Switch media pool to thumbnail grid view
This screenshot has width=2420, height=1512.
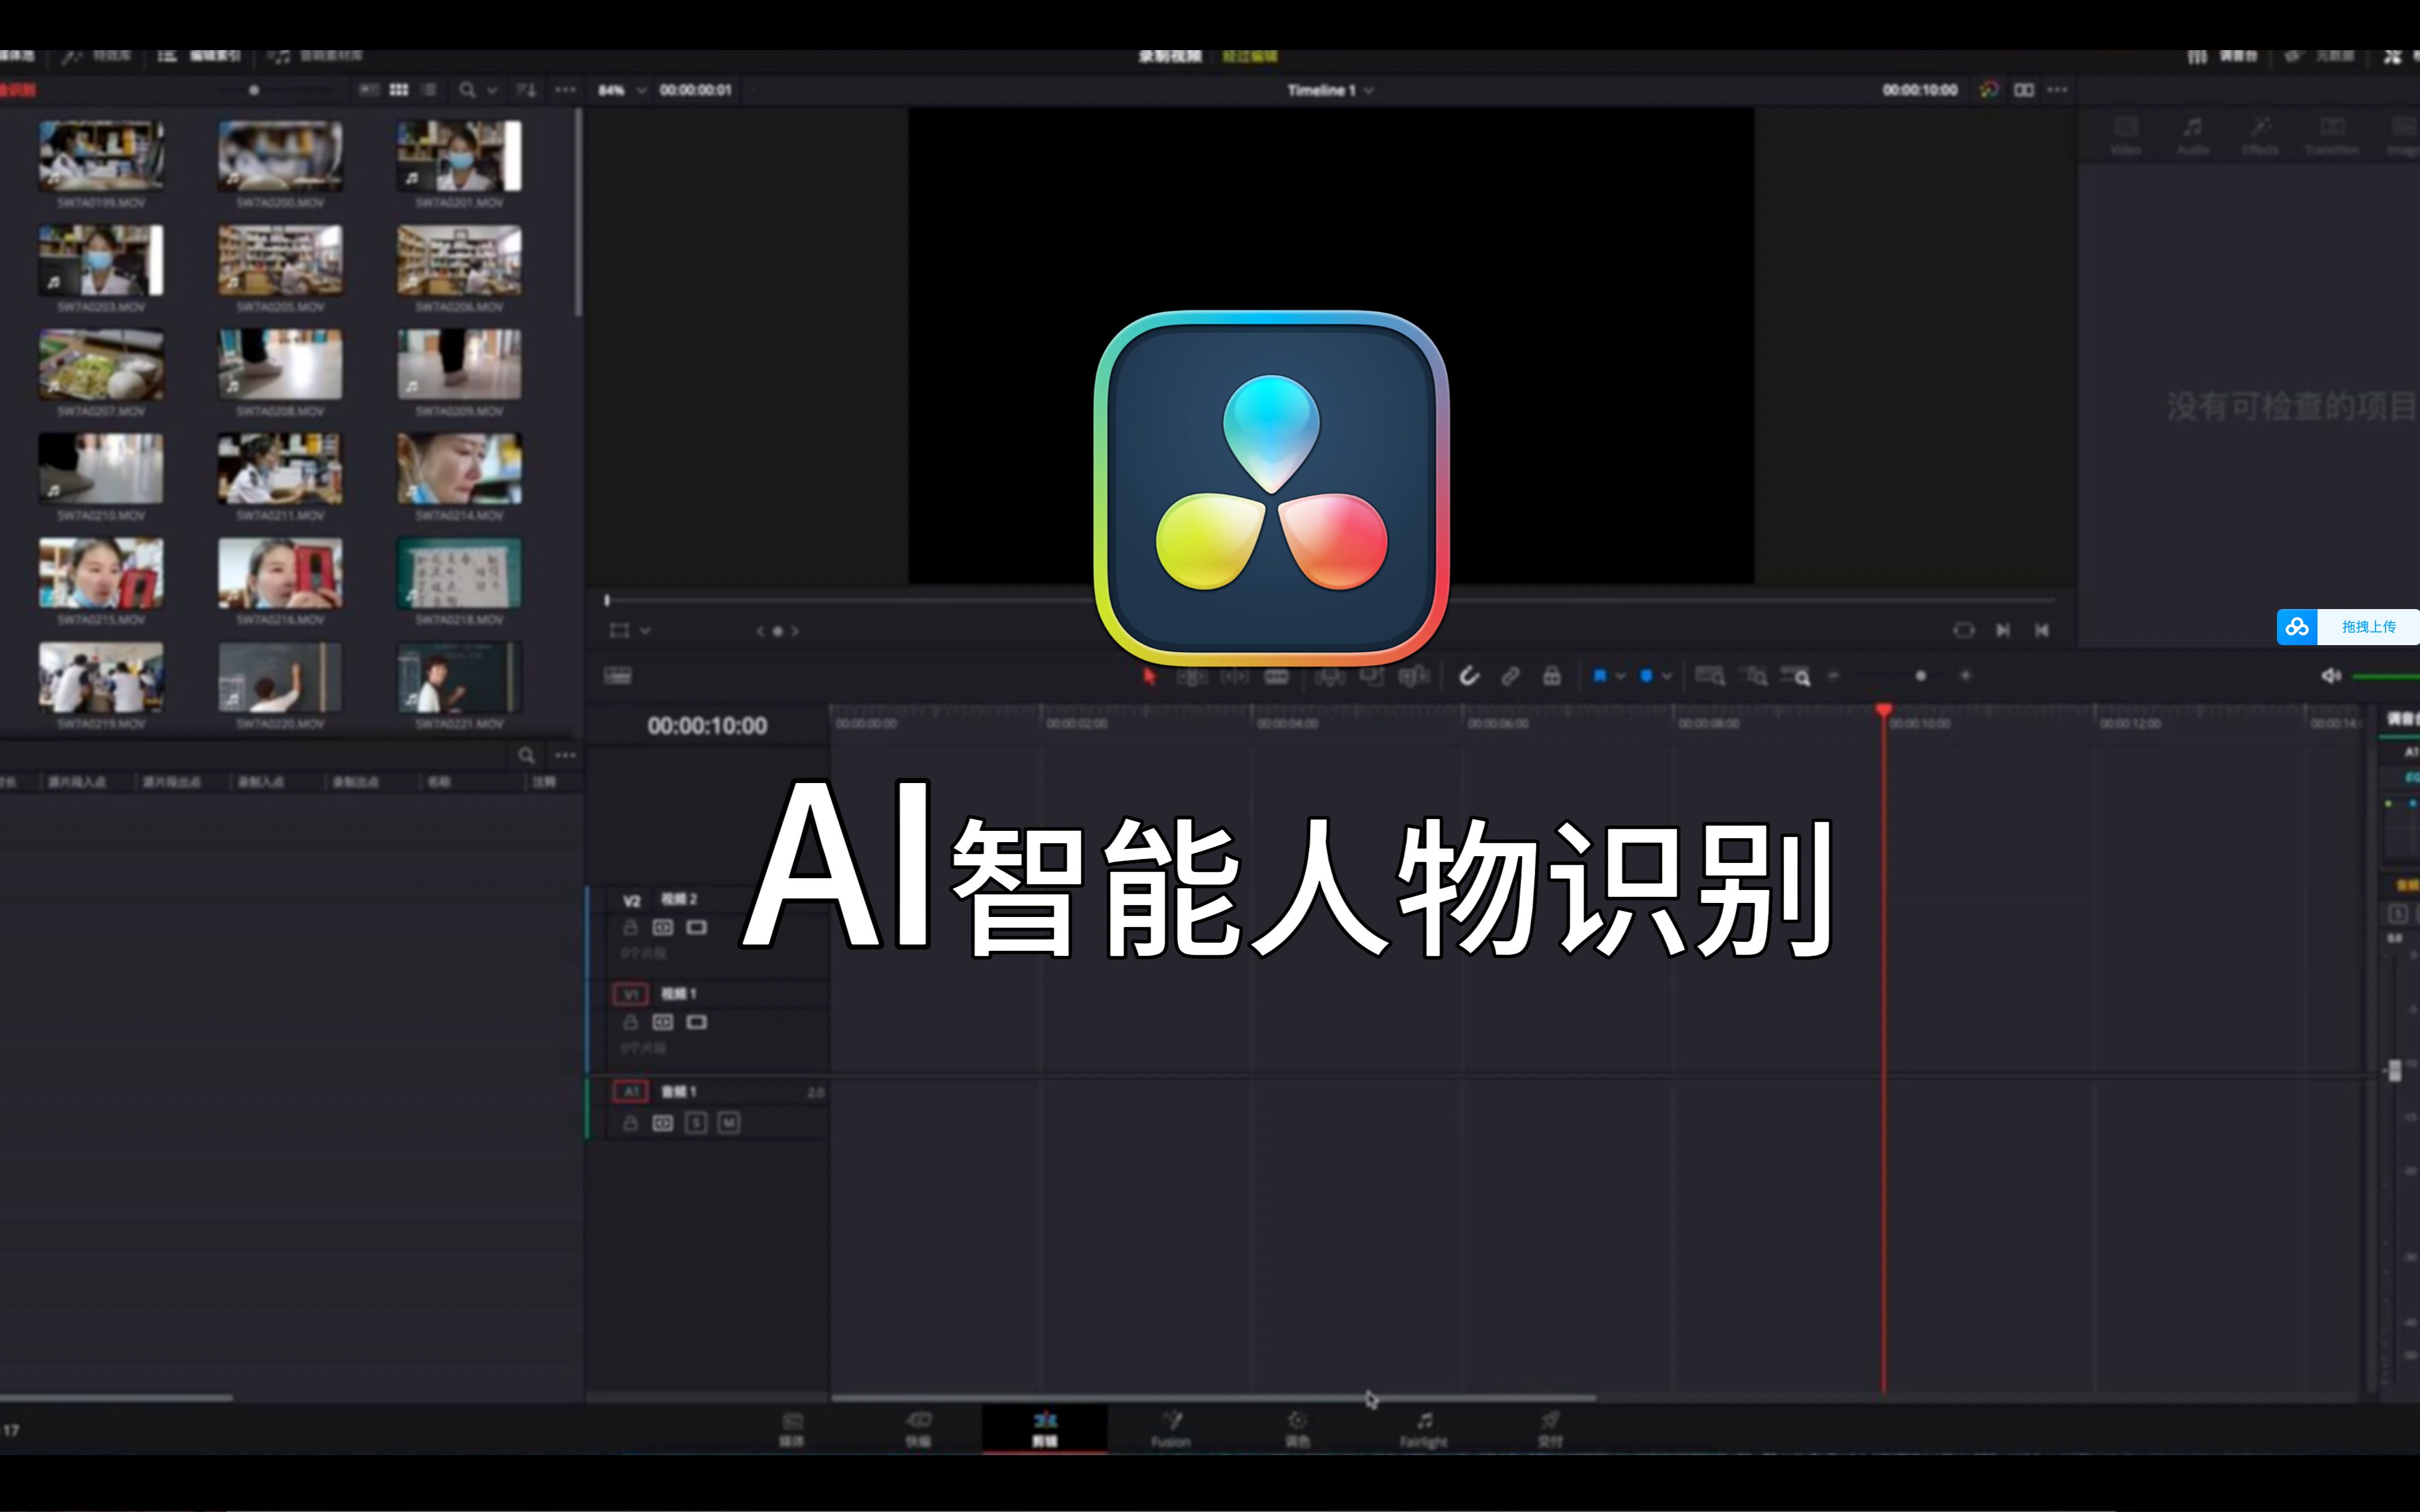[x=398, y=90]
